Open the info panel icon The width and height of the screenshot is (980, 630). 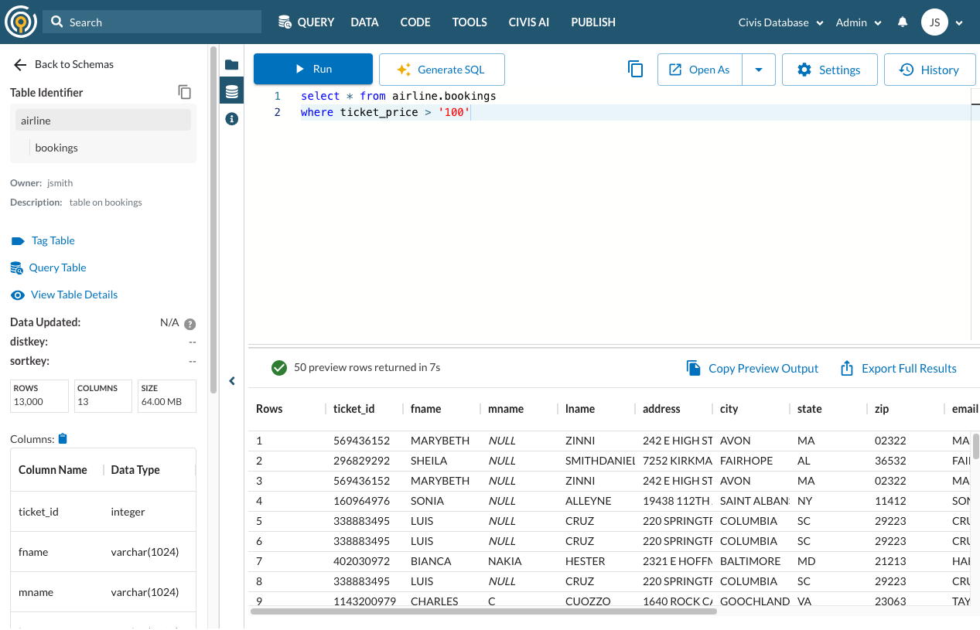point(231,119)
